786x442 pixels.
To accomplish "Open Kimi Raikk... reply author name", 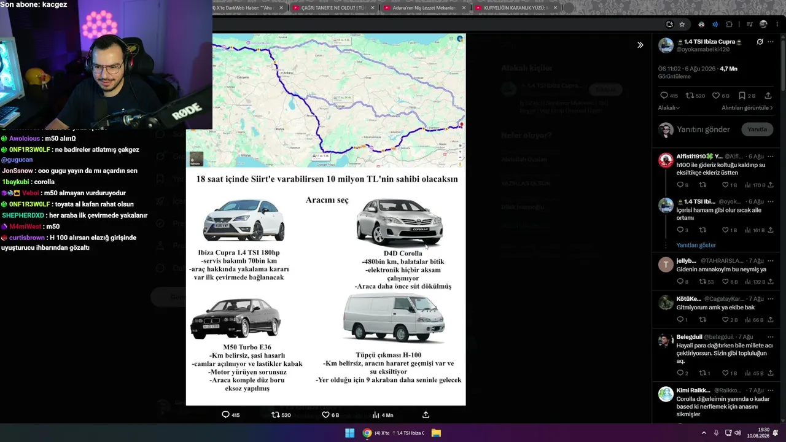I will click(693, 390).
